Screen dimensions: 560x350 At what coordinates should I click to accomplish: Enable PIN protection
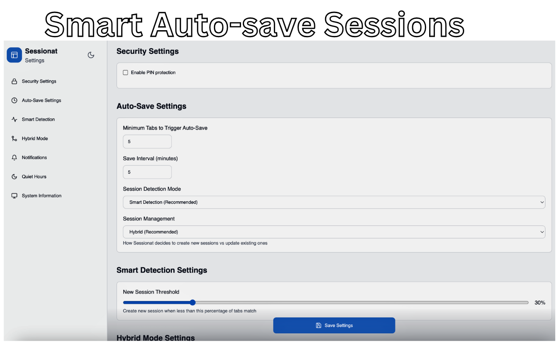(126, 73)
